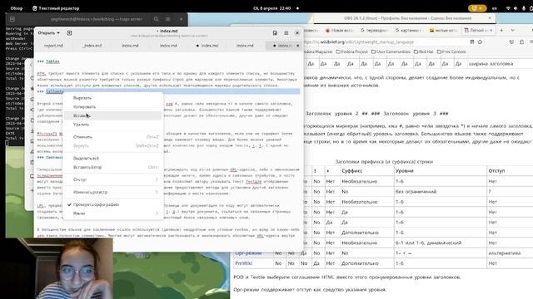Click the Tables heading in the editor

pos(52,61)
